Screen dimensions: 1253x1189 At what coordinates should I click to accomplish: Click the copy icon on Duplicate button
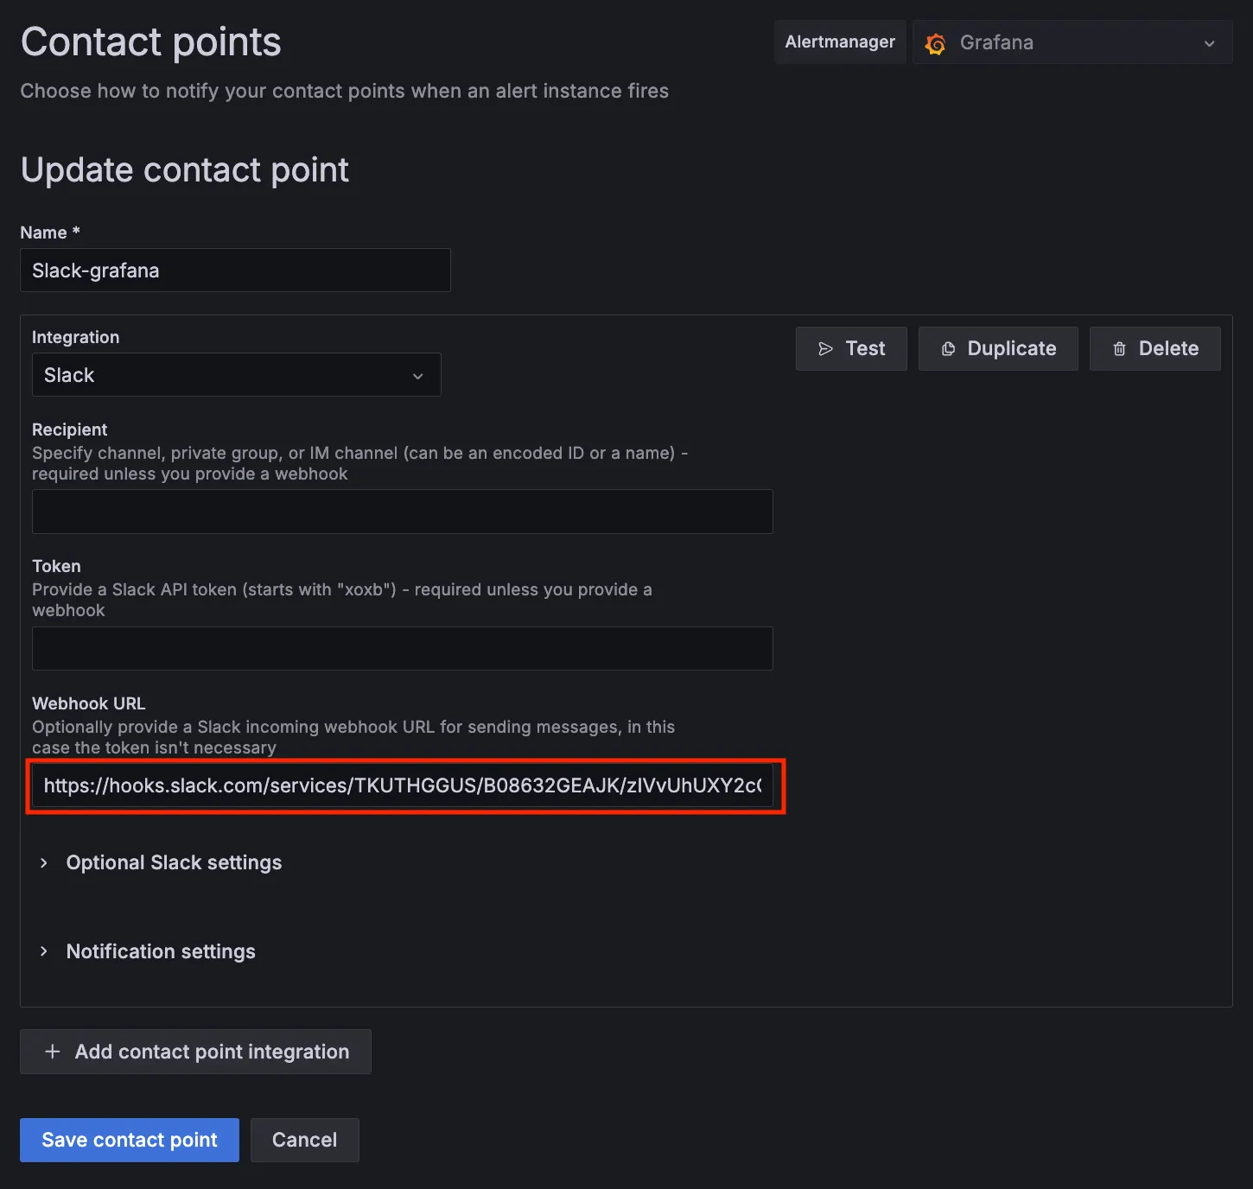pyautogui.click(x=948, y=349)
